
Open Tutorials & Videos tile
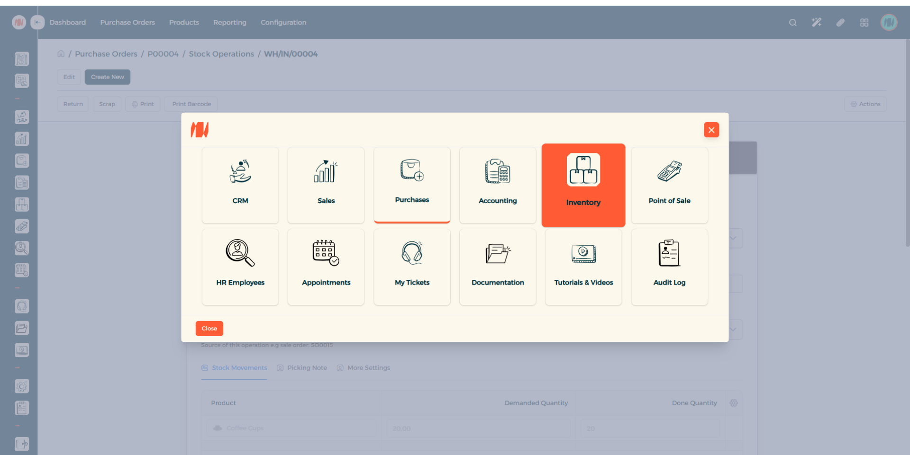tap(583, 267)
